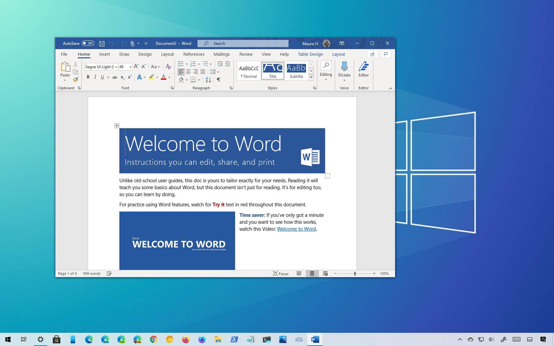The width and height of the screenshot is (554, 346).
Task: Expand the Numbering list dropdown arrow
Action: click(199, 64)
